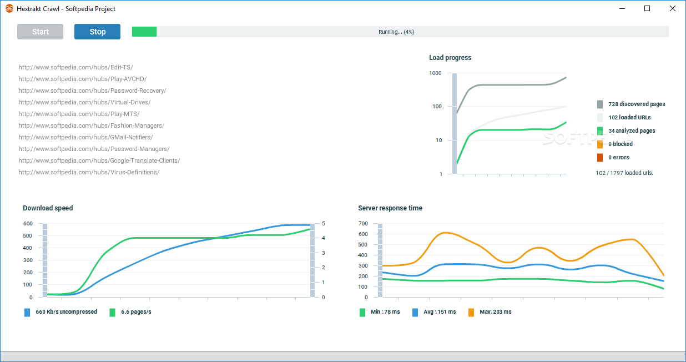Click the '0 errors' label

pos(619,158)
